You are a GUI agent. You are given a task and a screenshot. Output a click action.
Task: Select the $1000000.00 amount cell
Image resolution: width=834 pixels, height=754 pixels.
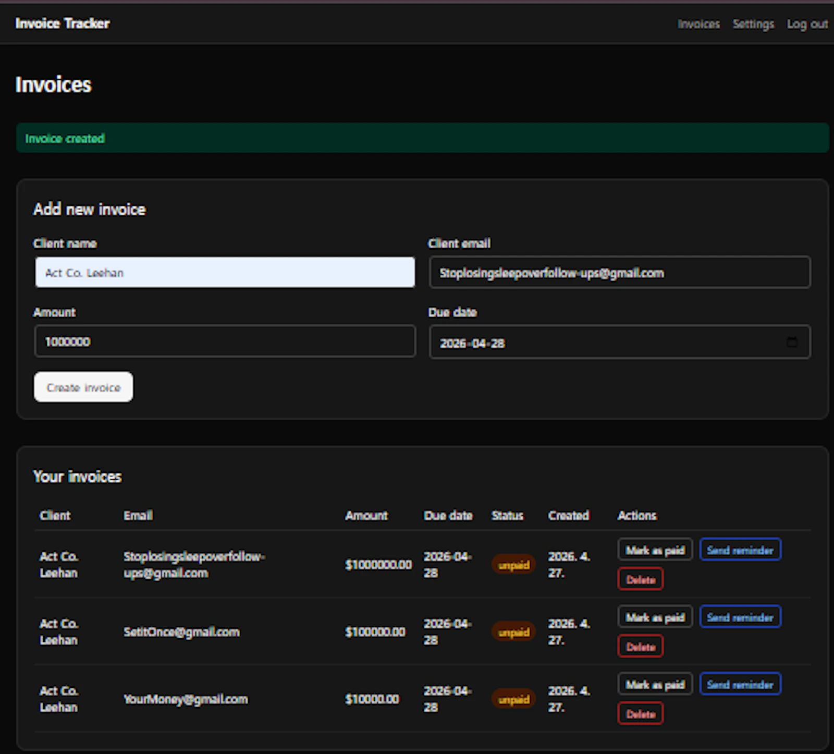tap(378, 565)
